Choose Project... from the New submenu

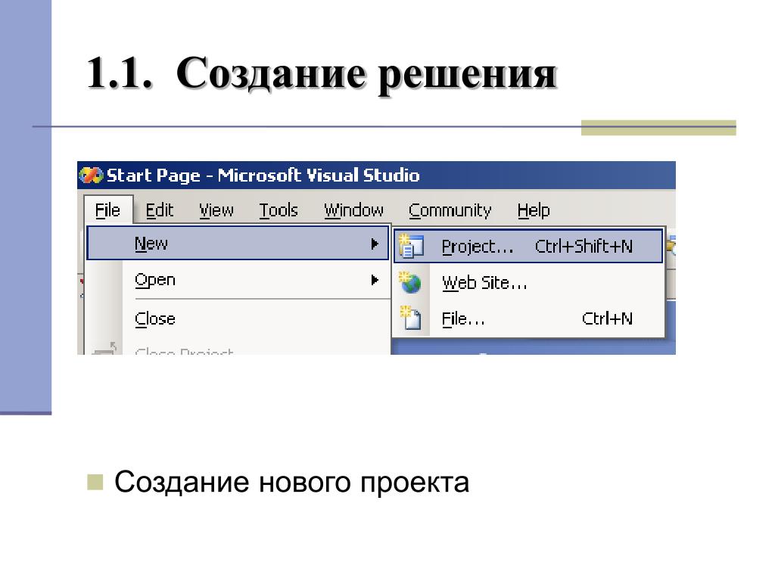[528, 246]
